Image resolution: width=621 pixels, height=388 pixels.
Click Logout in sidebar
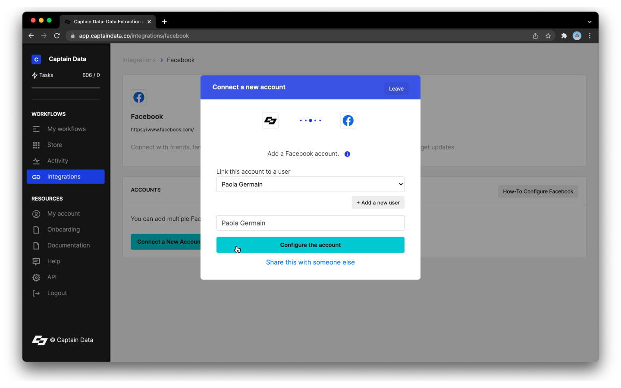click(66, 293)
